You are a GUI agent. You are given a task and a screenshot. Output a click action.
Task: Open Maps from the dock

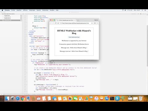pos(65,98)
